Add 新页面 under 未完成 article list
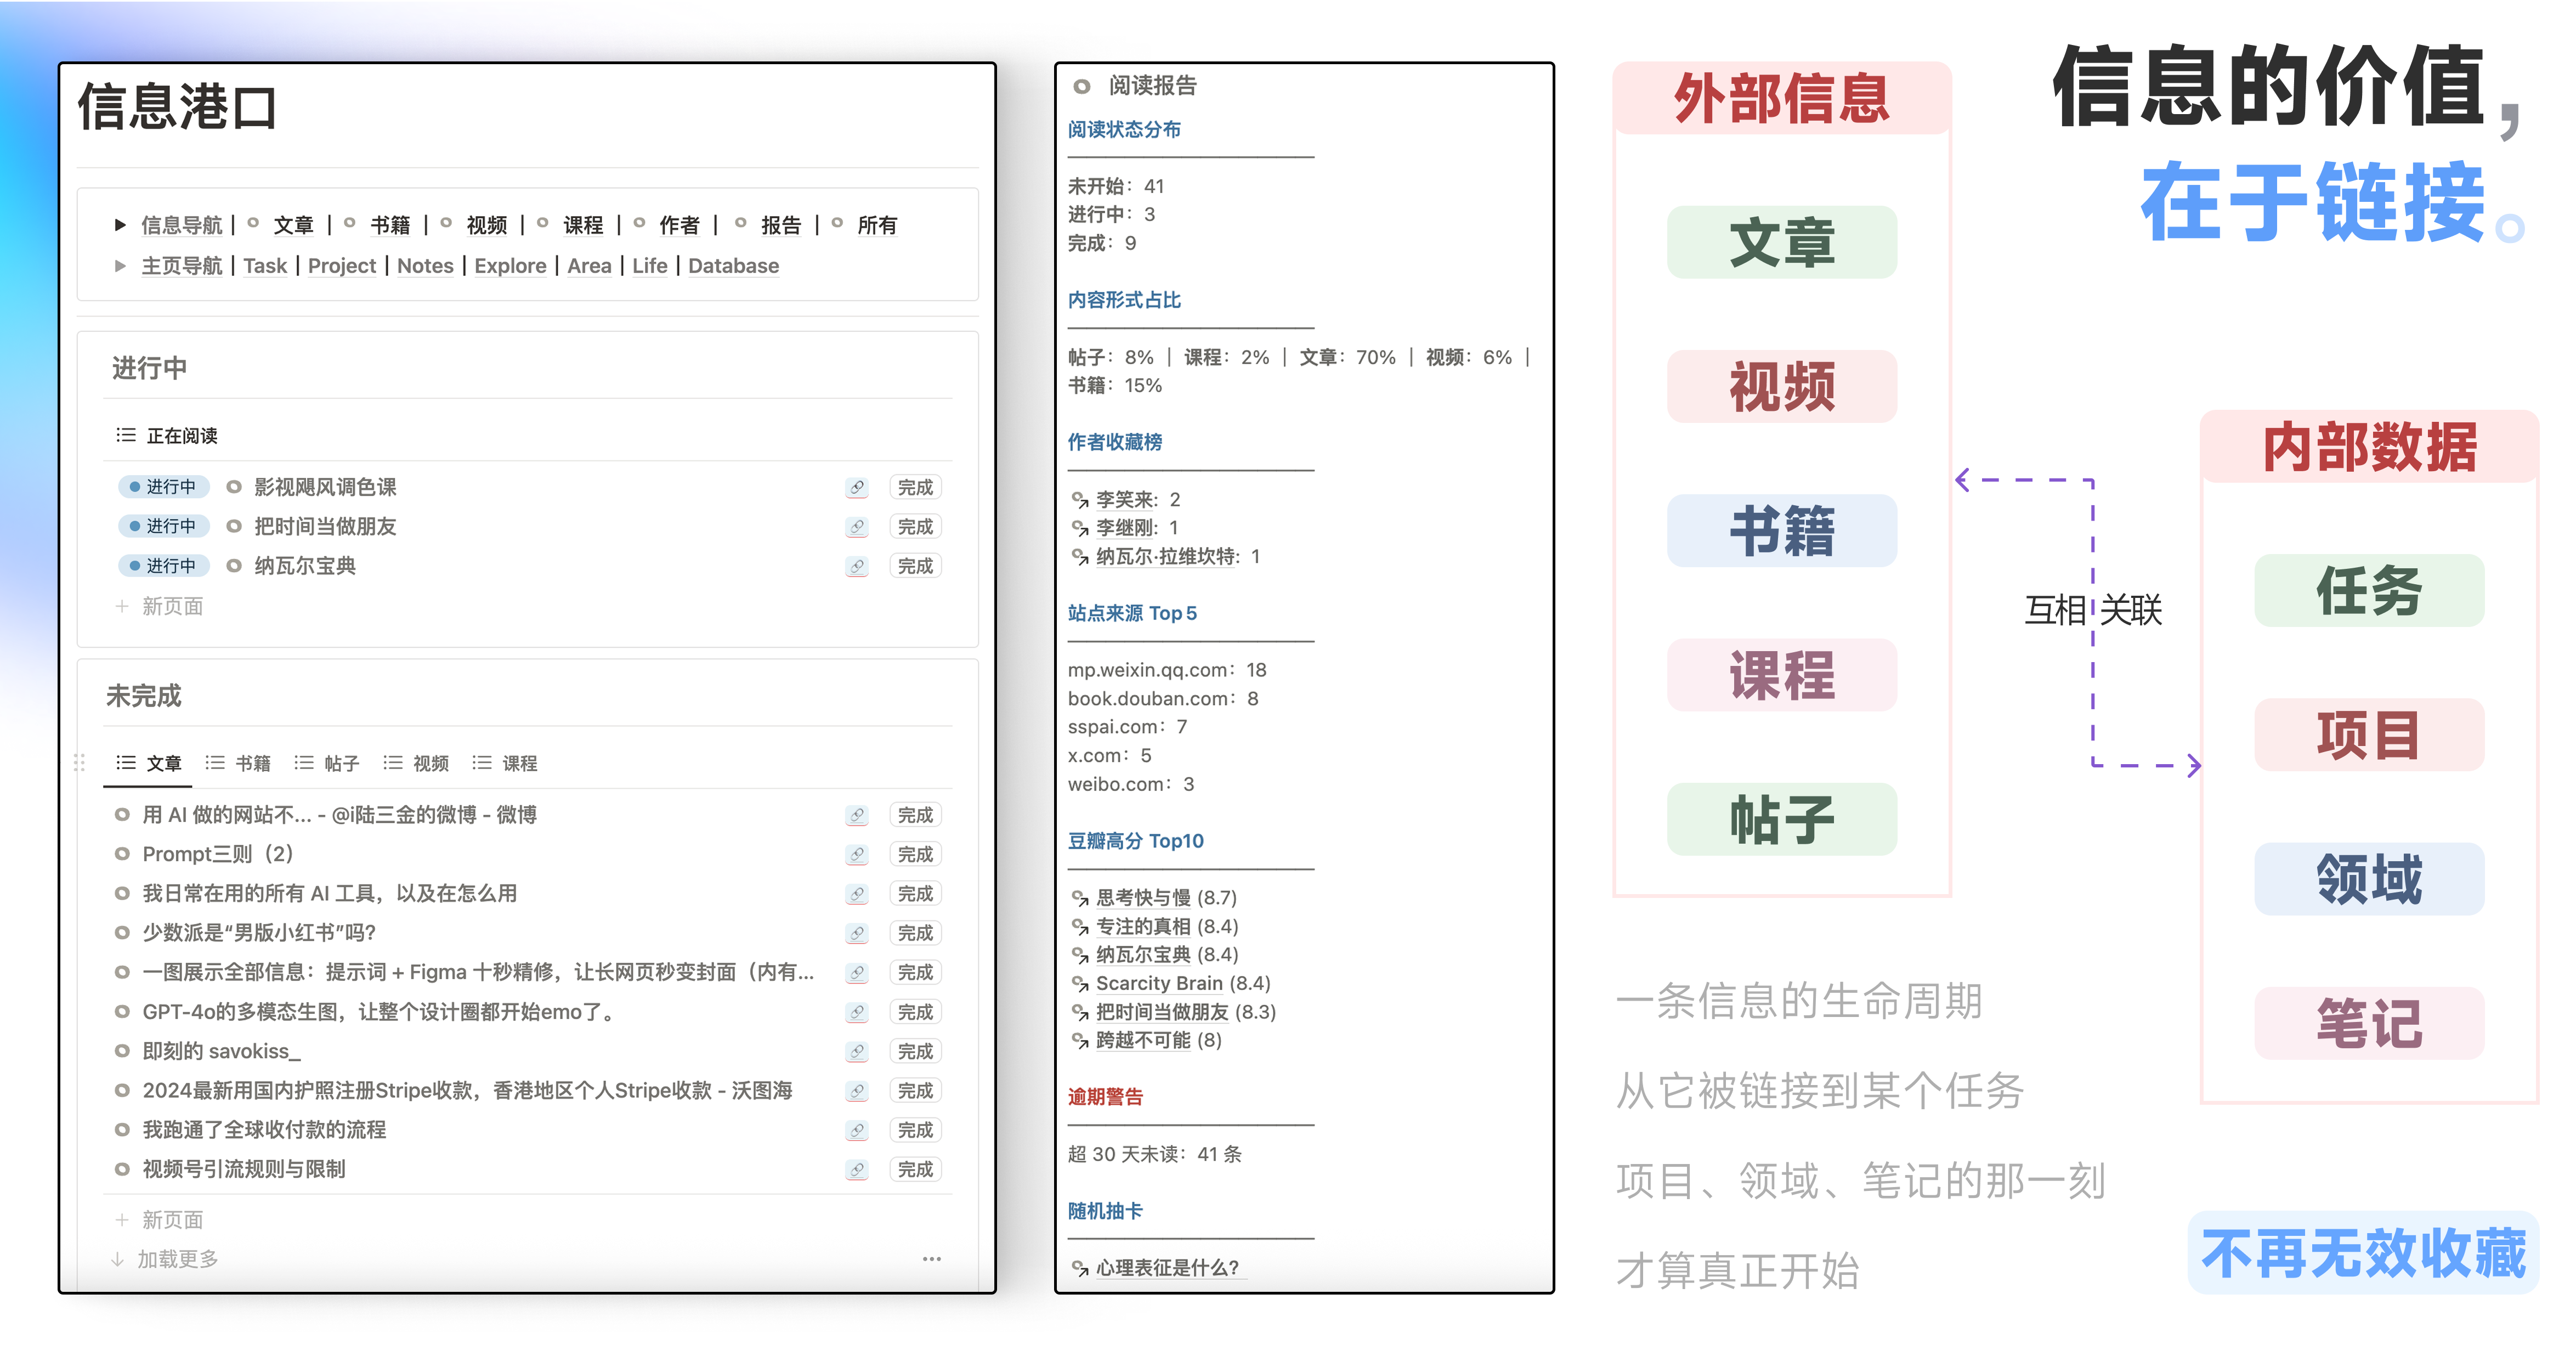2576x1356 pixels. point(160,1221)
